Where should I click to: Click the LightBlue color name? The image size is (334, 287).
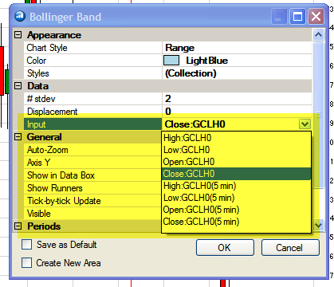[207, 61]
